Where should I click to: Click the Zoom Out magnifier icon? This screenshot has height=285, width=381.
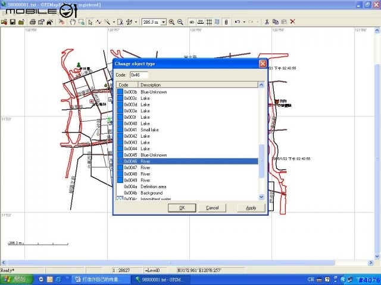pyautogui.click(x=180, y=22)
